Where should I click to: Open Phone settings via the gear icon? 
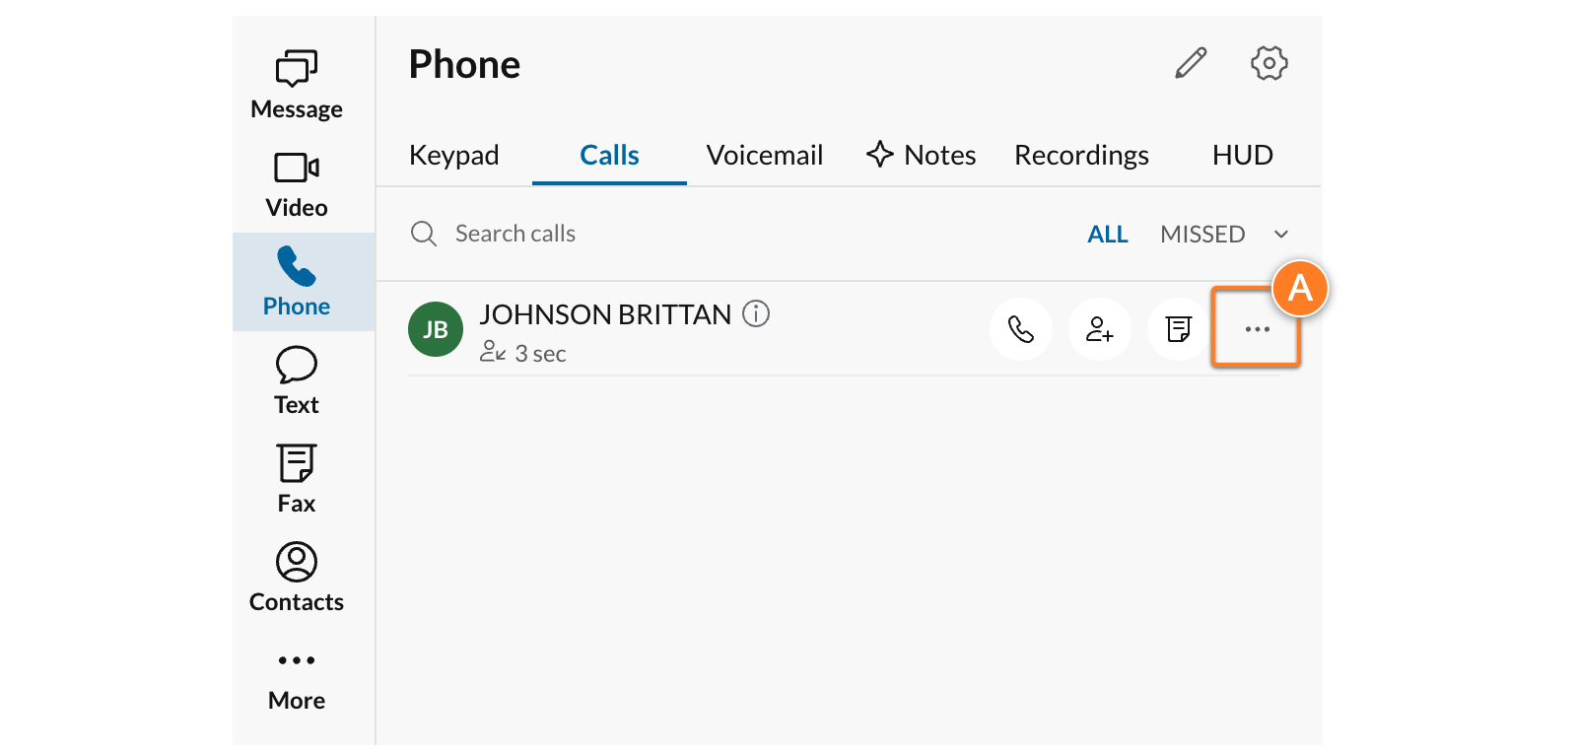click(x=1268, y=62)
